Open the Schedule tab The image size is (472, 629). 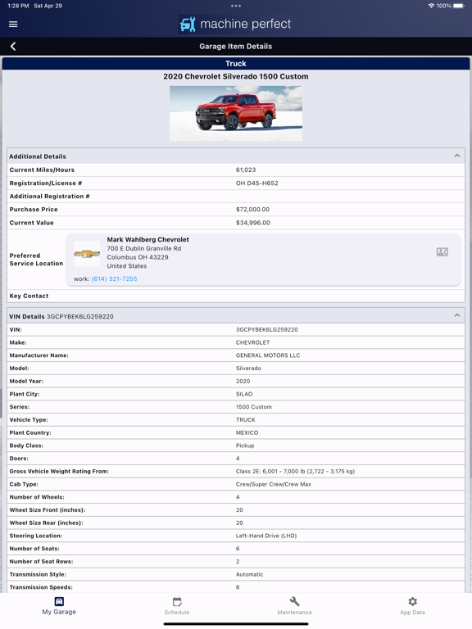pos(177,606)
